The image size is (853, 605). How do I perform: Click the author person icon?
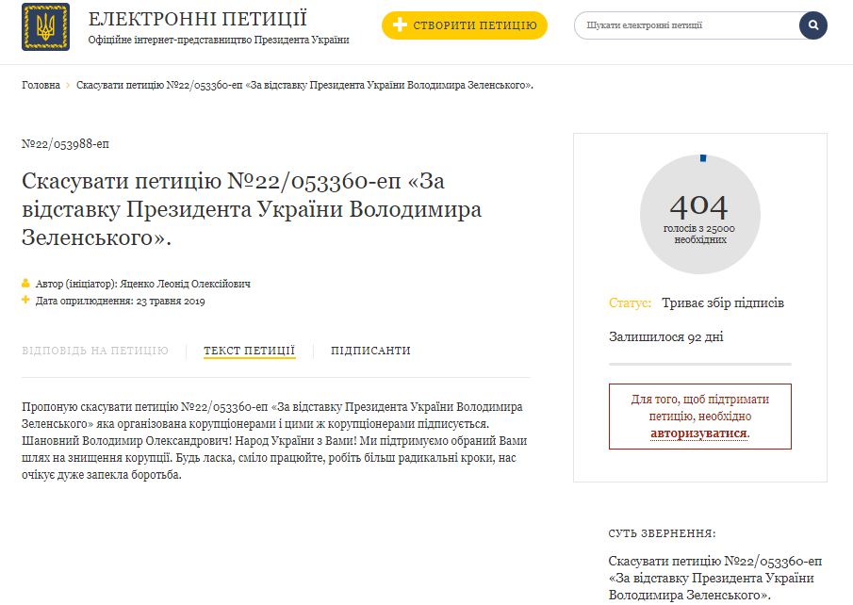pos(25,284)
